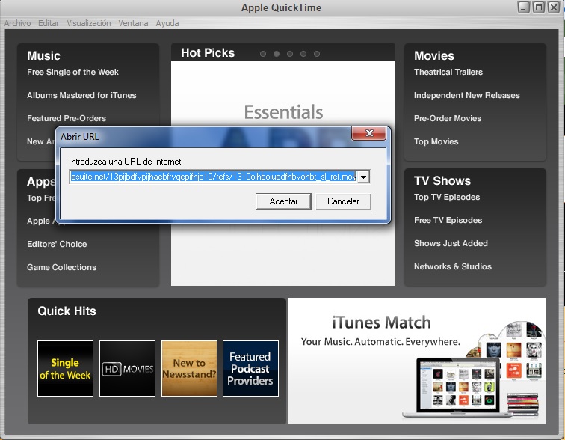565x440 pixels.
Task: Open Independent New Releases
Action: [x=467, y=95]
